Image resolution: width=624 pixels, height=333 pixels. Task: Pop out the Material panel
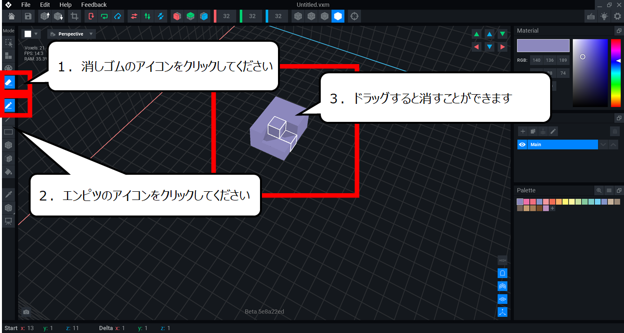(618, 31)
